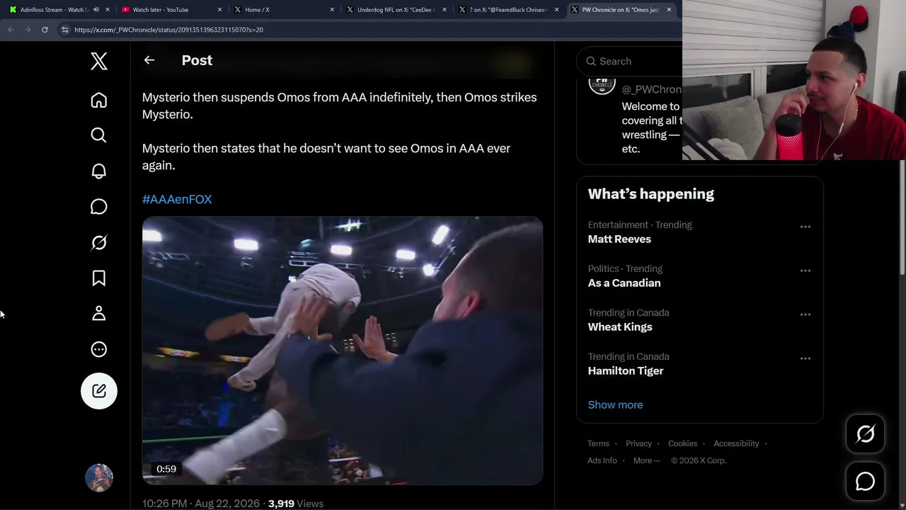
Task: Open the As a Canadian trending topic
Action: coord(624,283)
